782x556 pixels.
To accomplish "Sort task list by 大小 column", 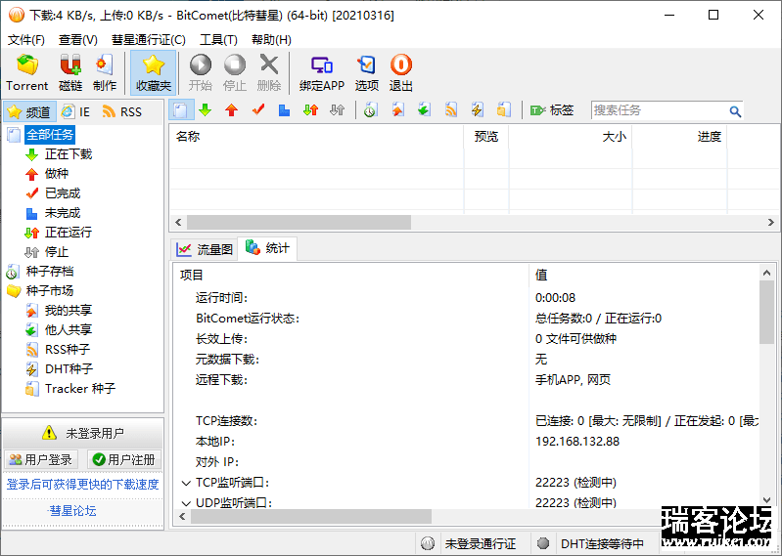I will click(x=570, y=137).
